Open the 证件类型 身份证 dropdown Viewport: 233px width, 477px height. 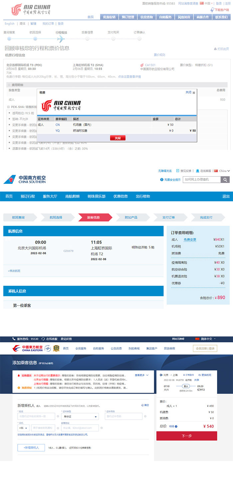point(80,416)
